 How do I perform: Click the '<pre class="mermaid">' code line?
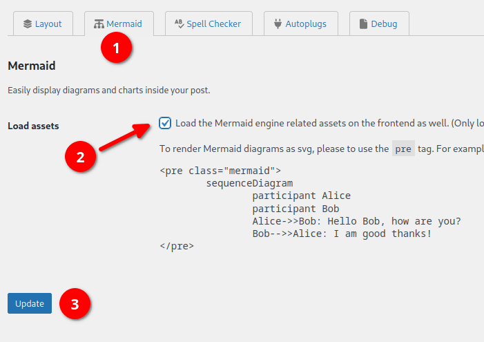(220, 171)
